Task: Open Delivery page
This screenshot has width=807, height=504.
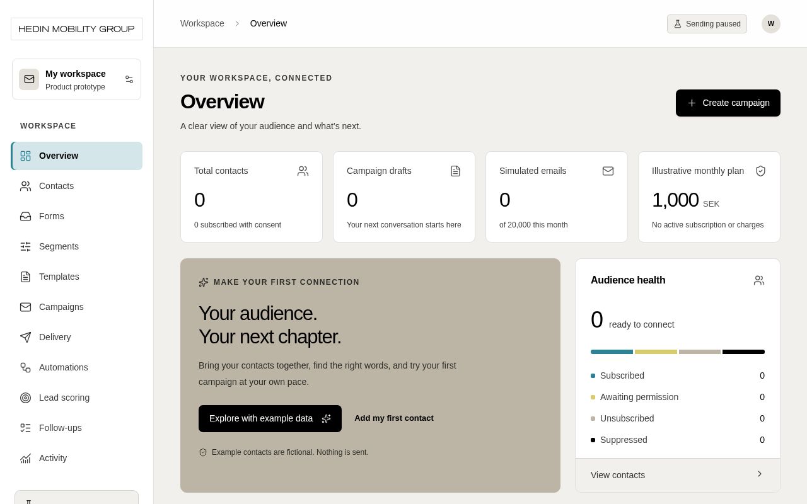Action: 76,337
